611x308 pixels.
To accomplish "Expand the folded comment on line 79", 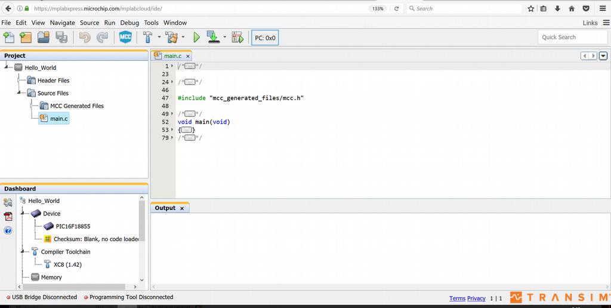I will point(190,138).
